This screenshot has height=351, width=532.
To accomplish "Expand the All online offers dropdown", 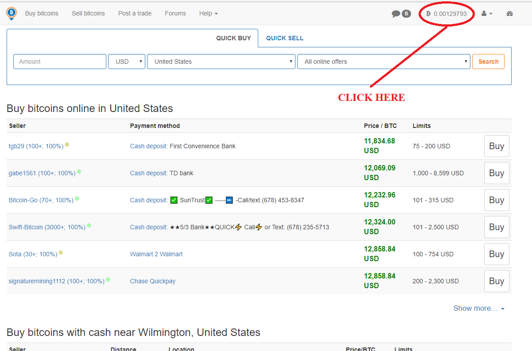I will point(383,62).
